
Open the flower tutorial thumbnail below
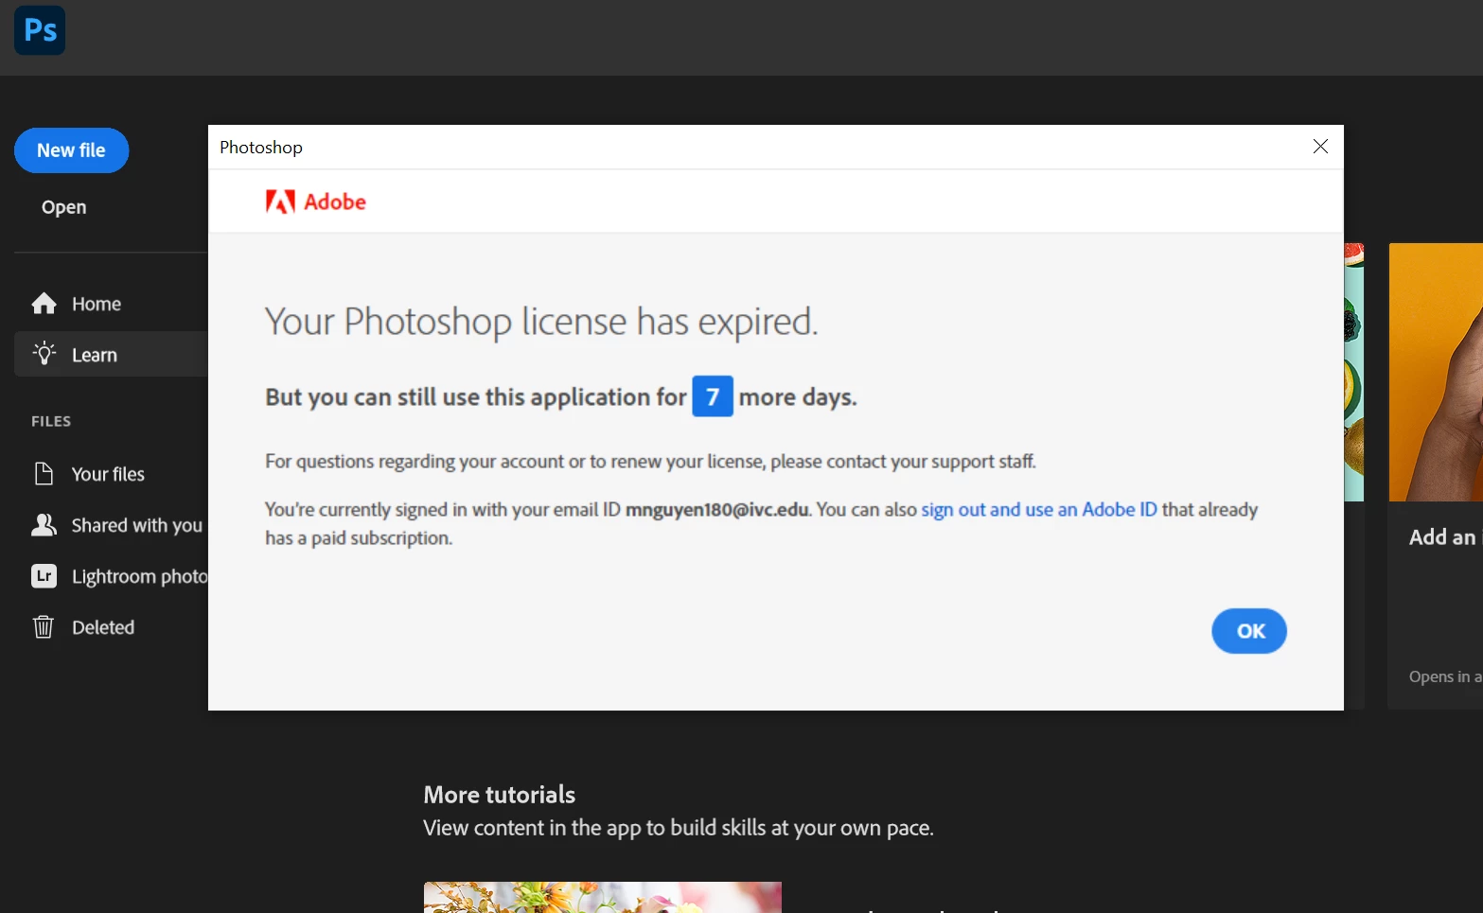click(603, 897)
